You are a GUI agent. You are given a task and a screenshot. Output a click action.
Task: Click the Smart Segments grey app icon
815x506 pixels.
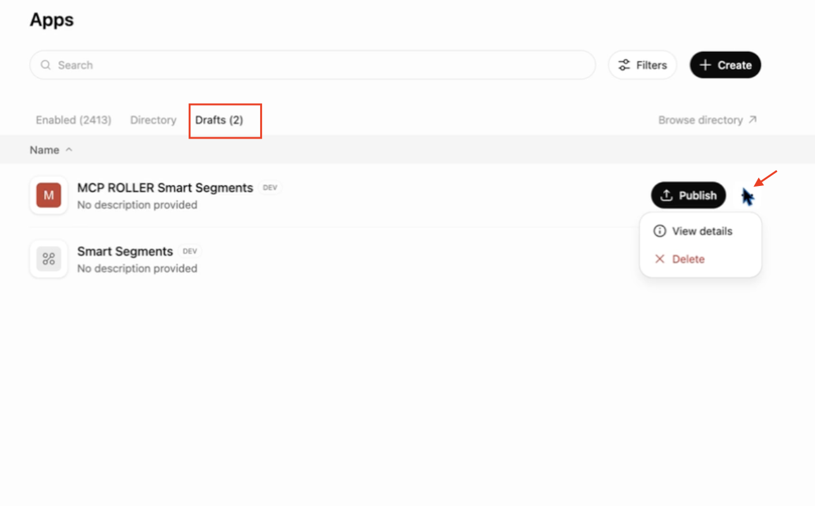pyautogui.click(x=49, y=259)
